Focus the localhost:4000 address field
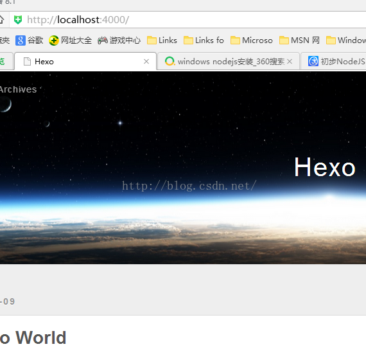The height and width of the screenshot is (358, 366). coord(188,20)
